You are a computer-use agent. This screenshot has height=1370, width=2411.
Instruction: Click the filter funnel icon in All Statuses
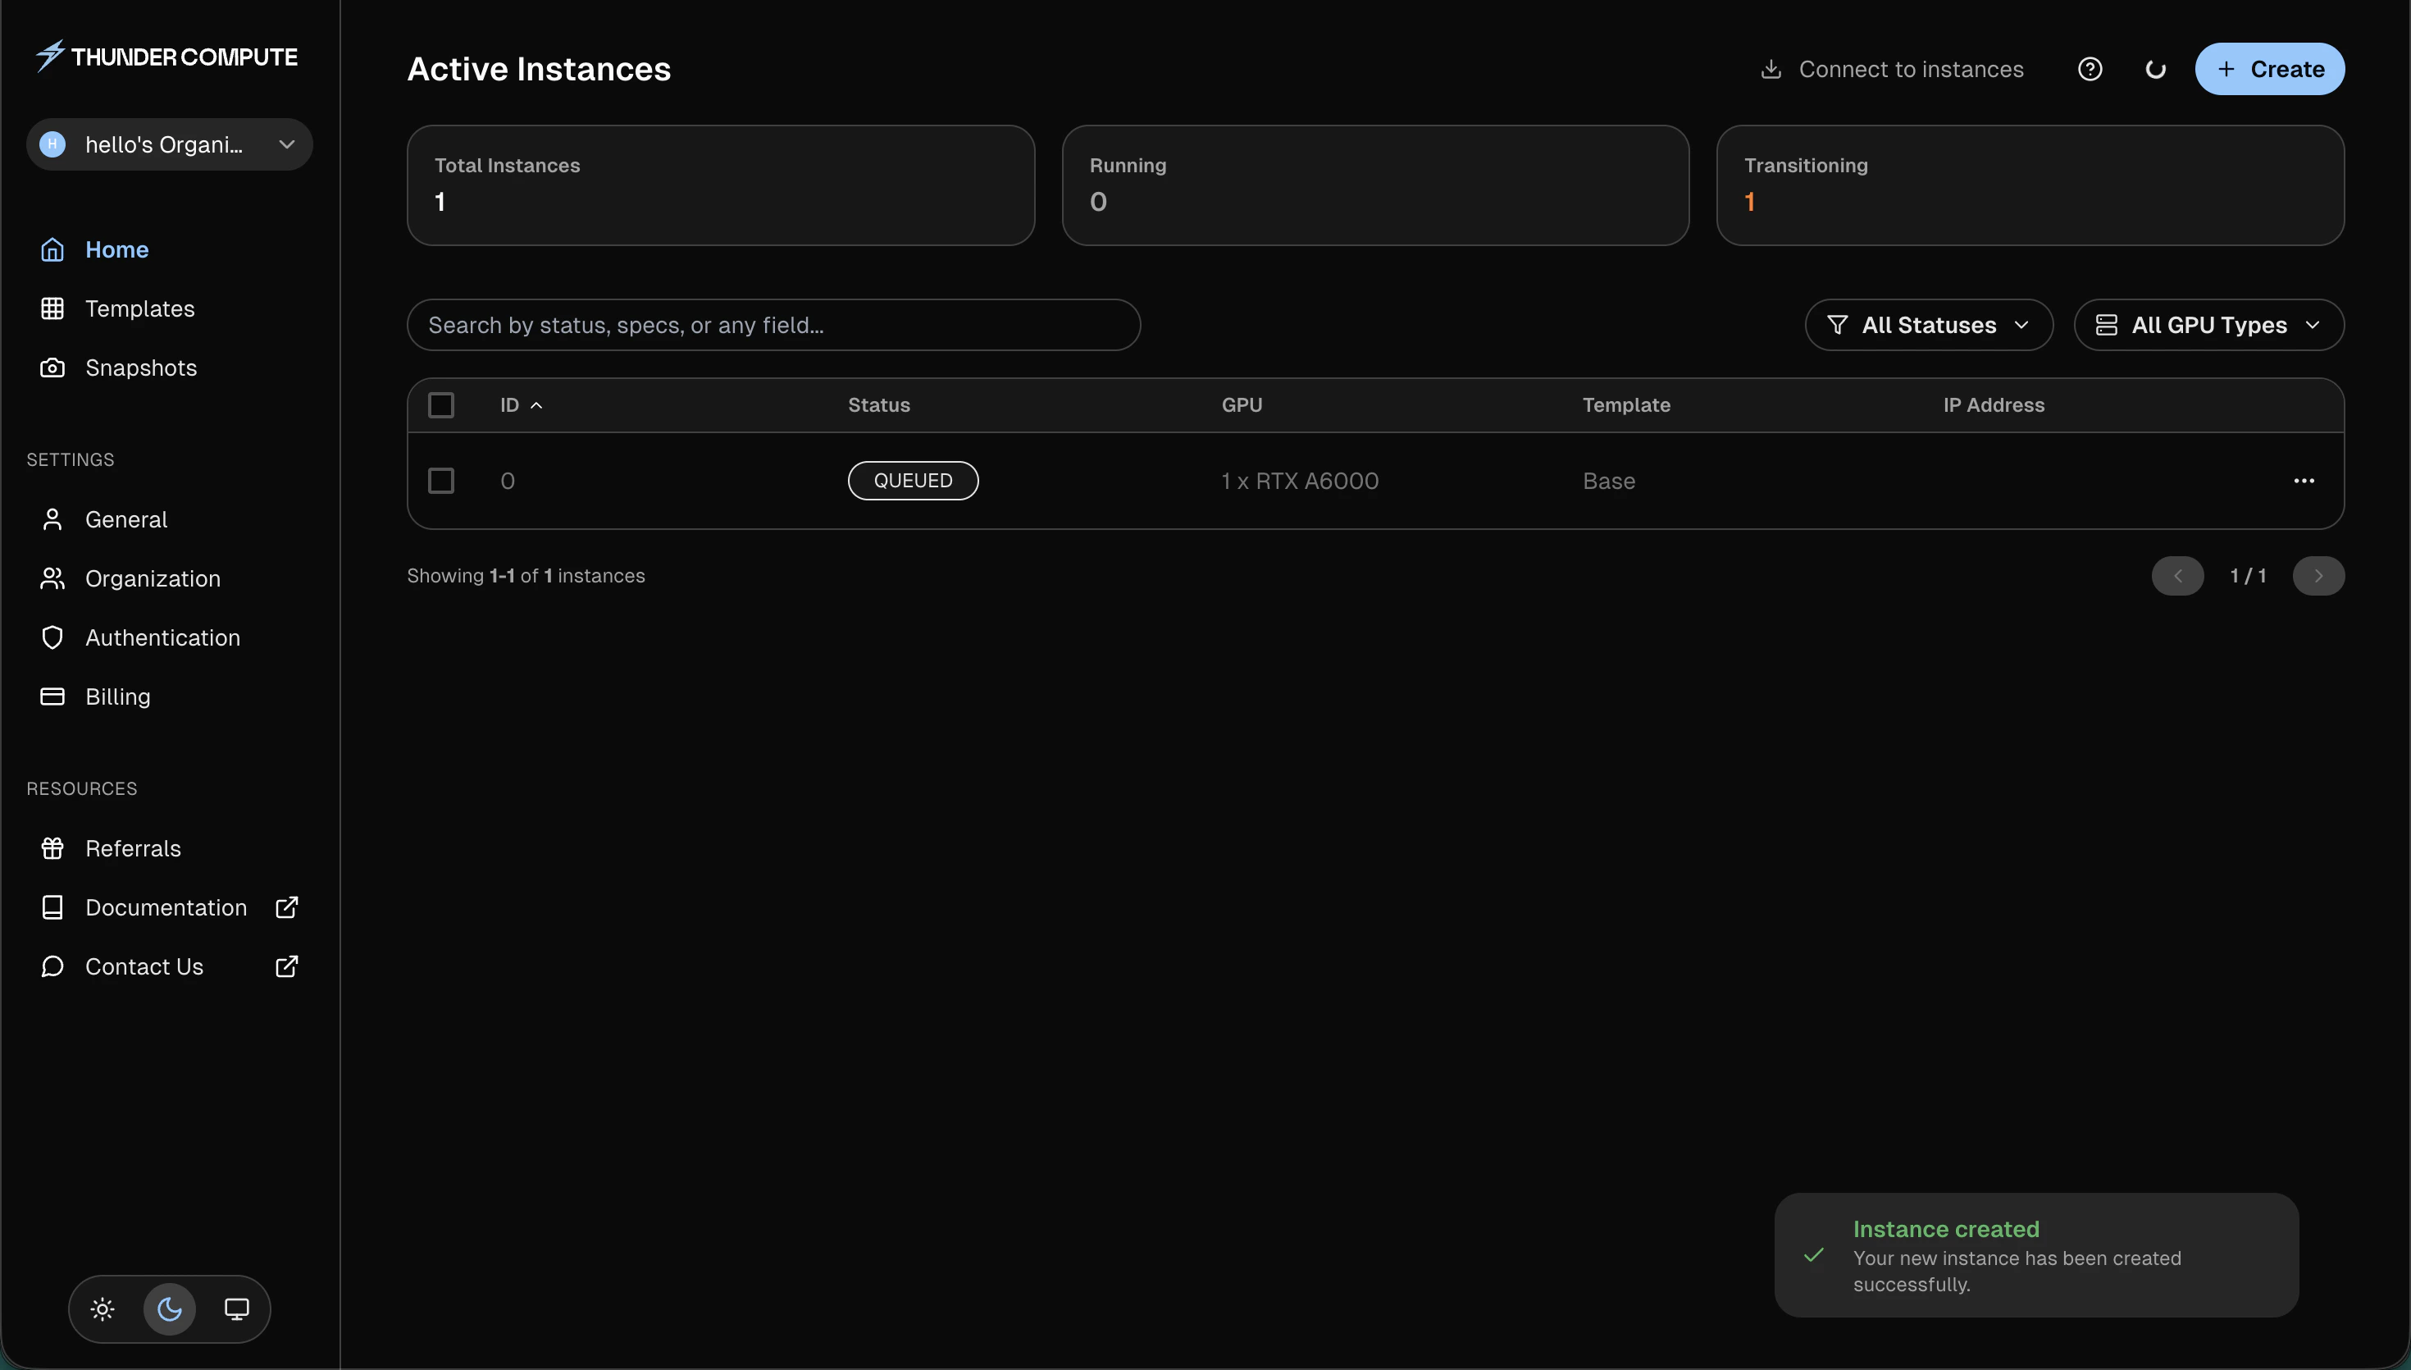1836,325
